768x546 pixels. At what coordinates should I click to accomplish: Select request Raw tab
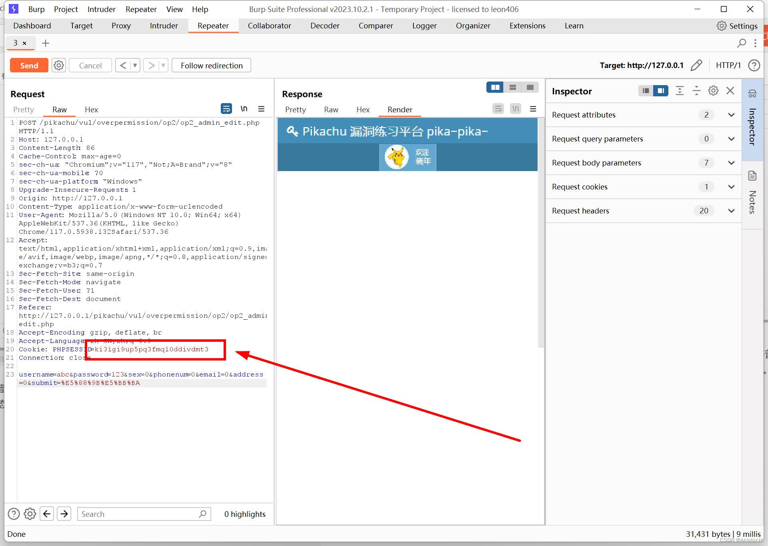[x=60, y=110]
